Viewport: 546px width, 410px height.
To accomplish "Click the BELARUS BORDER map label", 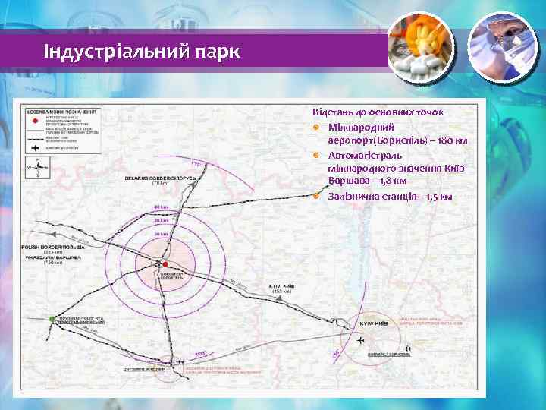I will (160, 178).
